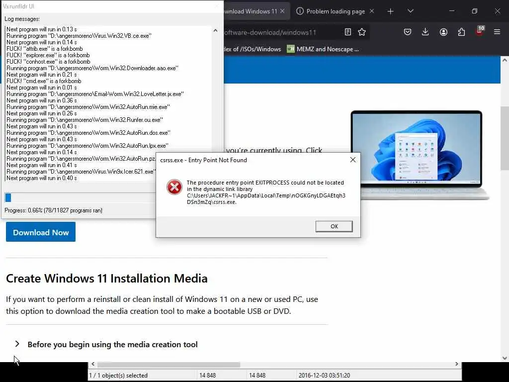
Task: Click the page scroll up arrow
Action: (505, 60)
